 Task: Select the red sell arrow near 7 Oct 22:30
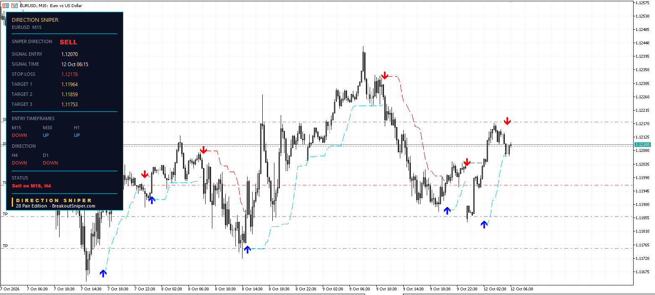coord(145,174)
